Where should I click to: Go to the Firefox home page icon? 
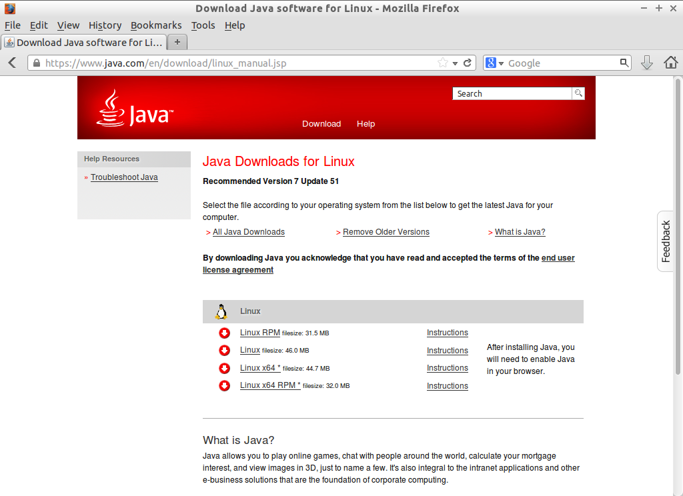pyautogui.click(x=671, y=63)
